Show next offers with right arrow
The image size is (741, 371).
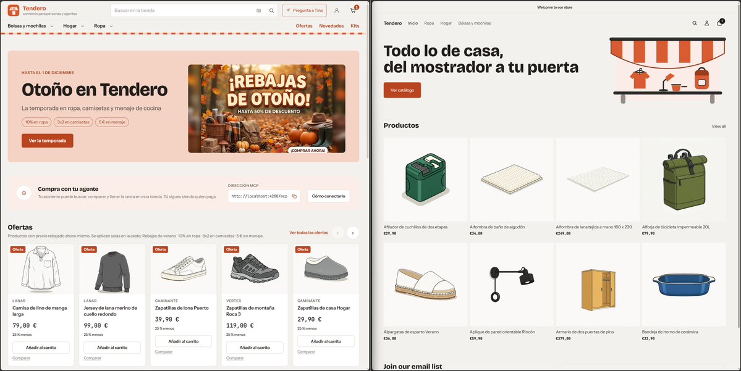coord(352,233)
